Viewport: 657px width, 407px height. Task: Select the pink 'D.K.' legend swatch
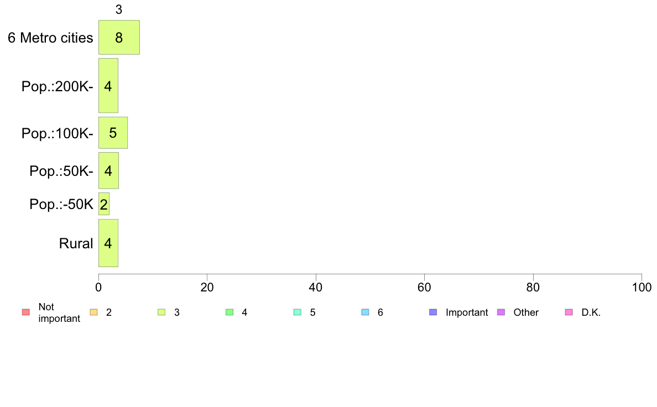569,312
